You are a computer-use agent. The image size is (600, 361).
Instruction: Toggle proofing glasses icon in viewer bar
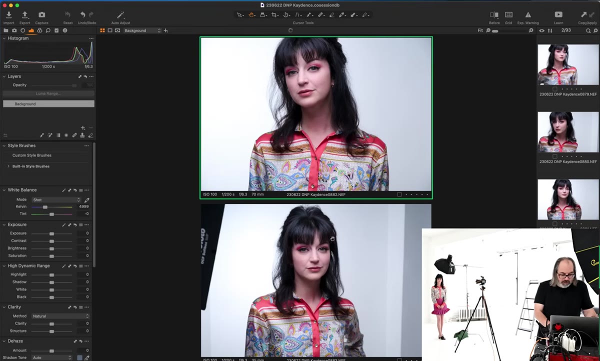click(x=117, y=30)
